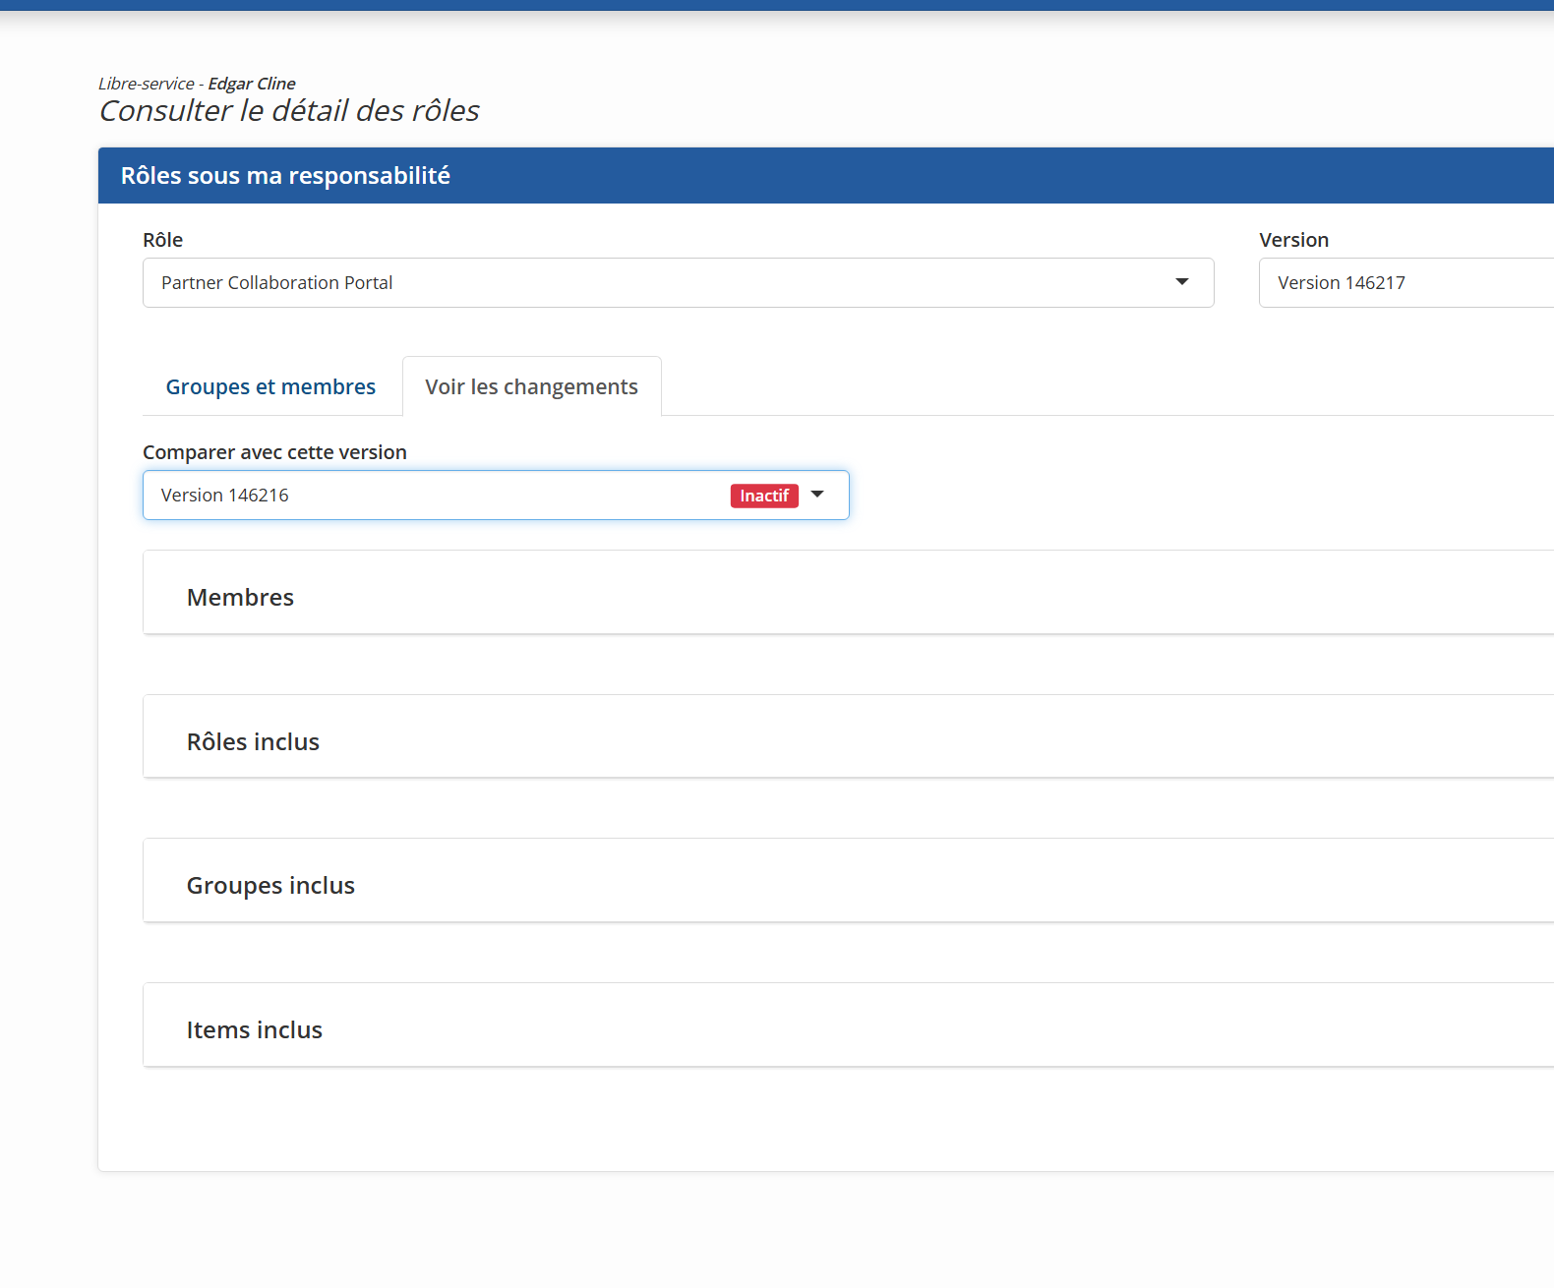The height and width of the screenshot is (1288, 1554).
Task: Click Version 146216 in the compare field
Action: [225, 495]
